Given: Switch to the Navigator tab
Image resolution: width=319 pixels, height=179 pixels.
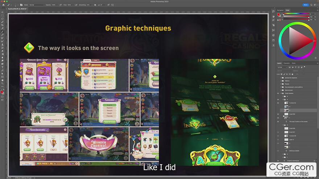Looking at the screenshot, I should 280,10.
